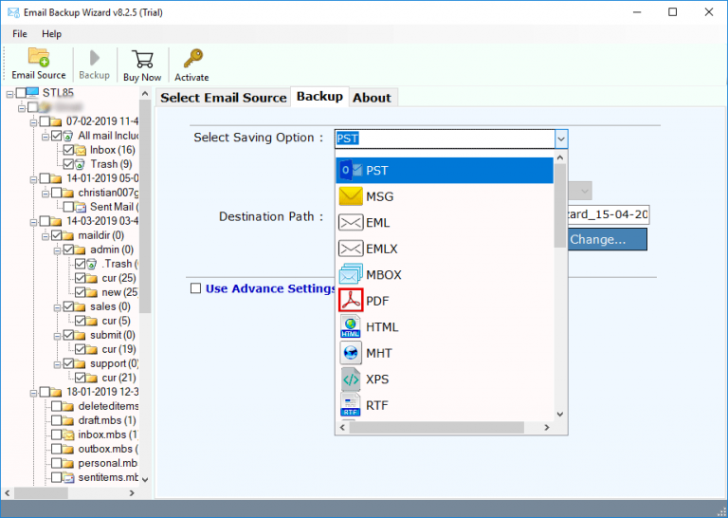The width and height of the screenshot is (728, 518).
Task: Collapse the maildir (0) tree node
Action: [x=45, y=235]
